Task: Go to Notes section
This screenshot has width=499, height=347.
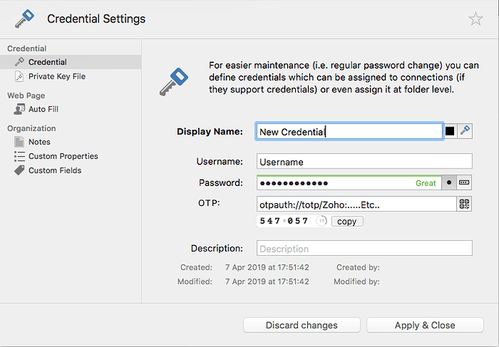Action: click(x=39, y=142)
